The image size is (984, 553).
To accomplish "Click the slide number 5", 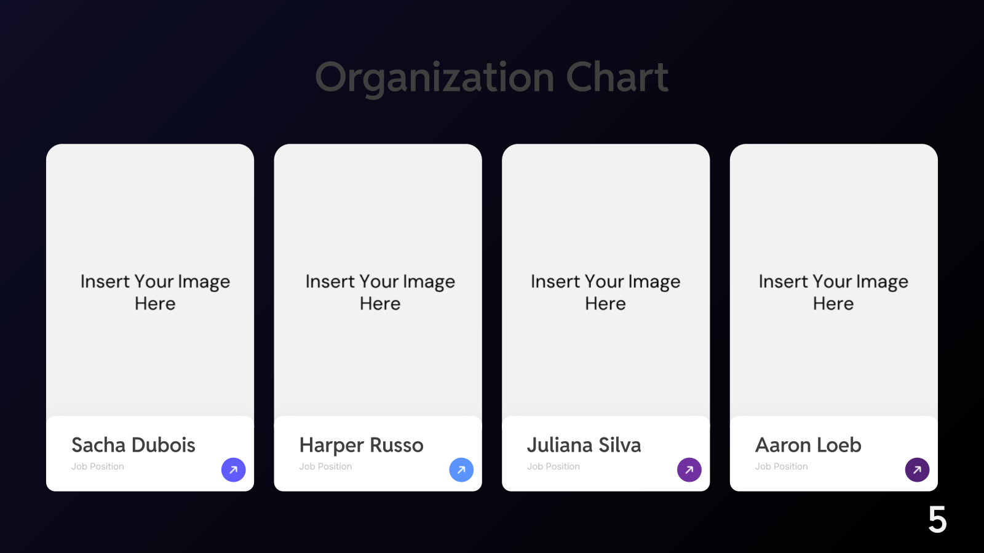I will click(x=937, y=520).
